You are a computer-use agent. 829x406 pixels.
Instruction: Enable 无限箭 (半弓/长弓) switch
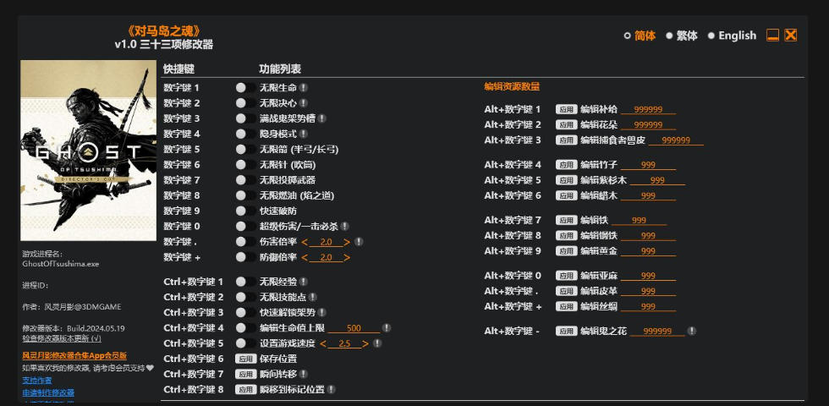[244, 149]
